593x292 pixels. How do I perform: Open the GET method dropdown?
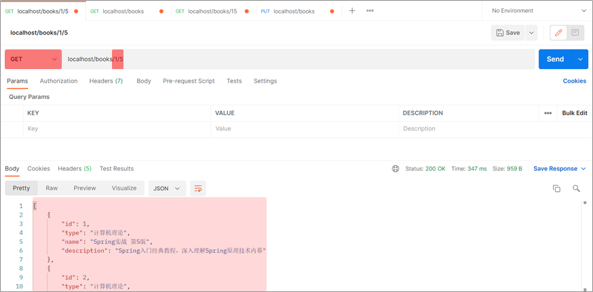click(33, 60)
